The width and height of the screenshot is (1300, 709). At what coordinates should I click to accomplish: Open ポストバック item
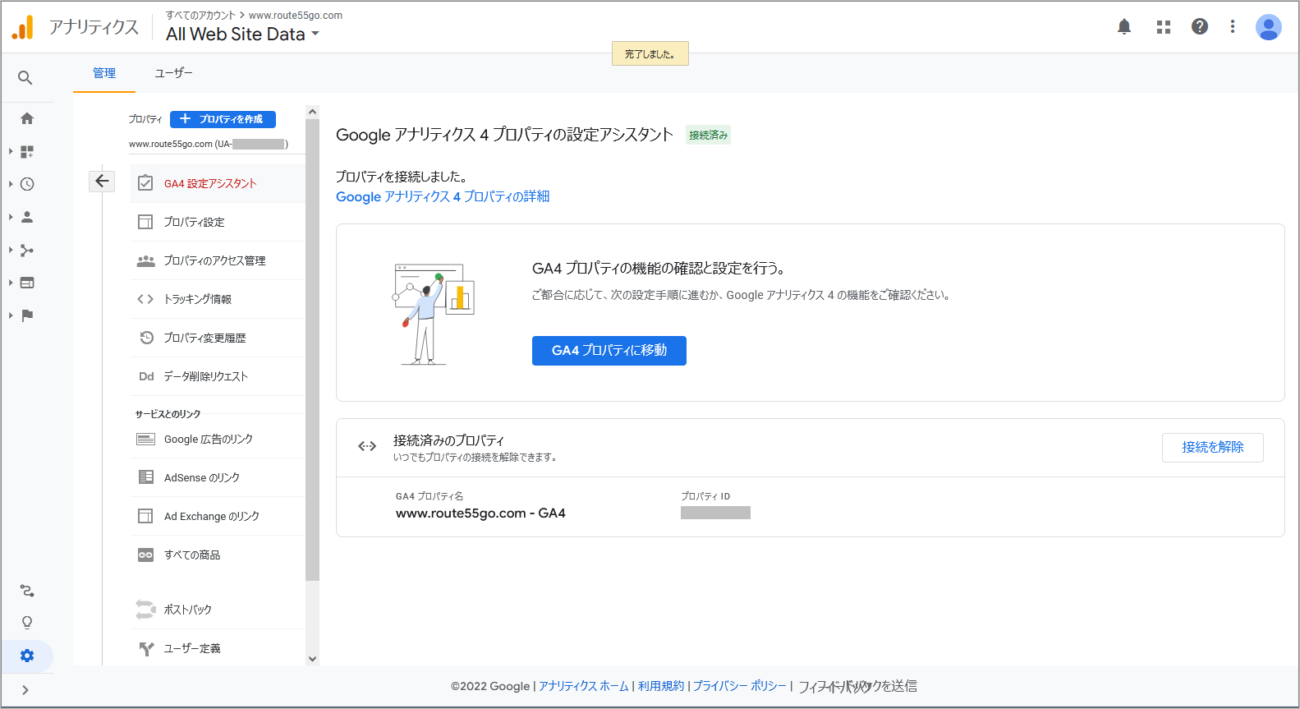218,610
